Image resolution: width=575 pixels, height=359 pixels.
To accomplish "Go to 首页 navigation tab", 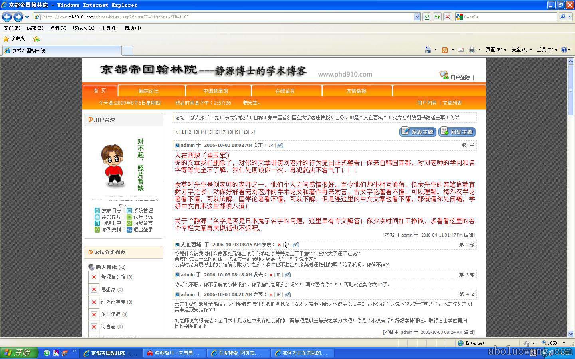I will (x=100, y=91).
